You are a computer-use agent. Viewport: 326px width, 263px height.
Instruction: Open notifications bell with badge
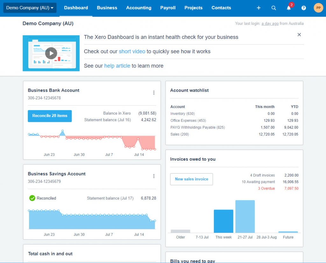(289, 8)
